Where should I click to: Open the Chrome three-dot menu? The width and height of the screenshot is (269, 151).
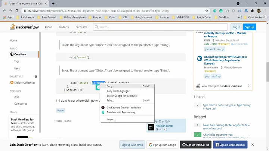tap(265, 11)
